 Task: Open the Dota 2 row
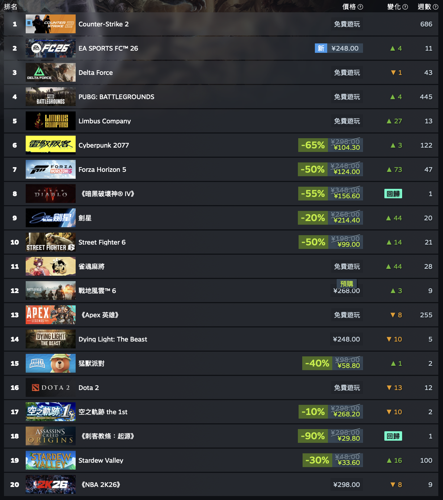click(221, 387)
